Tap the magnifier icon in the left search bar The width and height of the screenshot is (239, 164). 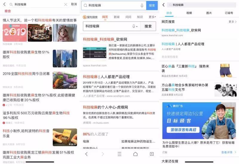click(x=11, y=4)
